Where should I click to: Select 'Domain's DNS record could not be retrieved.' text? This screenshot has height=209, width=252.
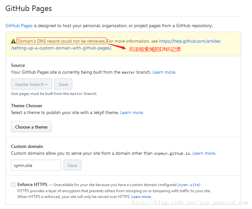61,41
